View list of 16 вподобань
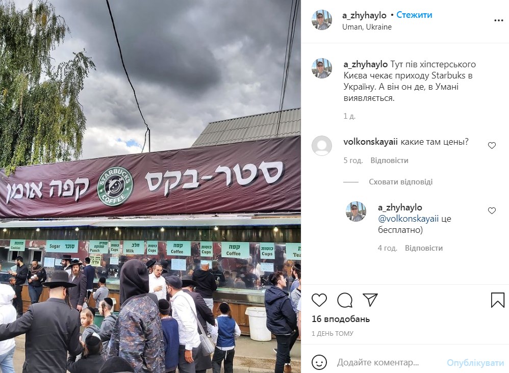This screenshot has width=509, height=373. click(x=341, y=319)
